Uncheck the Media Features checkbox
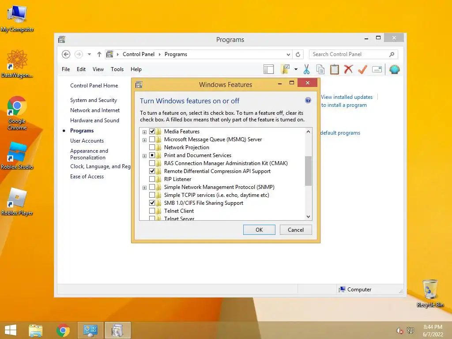This screenshot has height=339, width=452. click(152, 132)
